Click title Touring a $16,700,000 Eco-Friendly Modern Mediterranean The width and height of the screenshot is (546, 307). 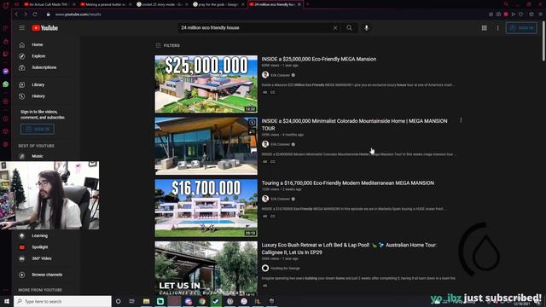(x=347, y=183)
